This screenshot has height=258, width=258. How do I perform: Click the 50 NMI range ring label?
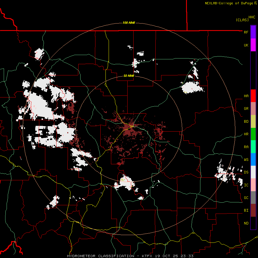point(129,76)
